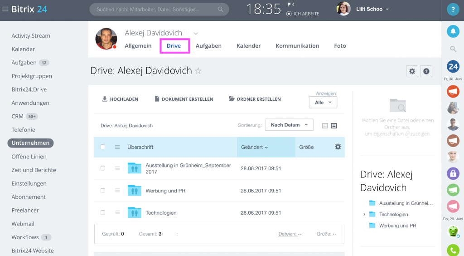This screenshot has width=464, height=256.
Task: Click the search input field in header
Action: 159,10
